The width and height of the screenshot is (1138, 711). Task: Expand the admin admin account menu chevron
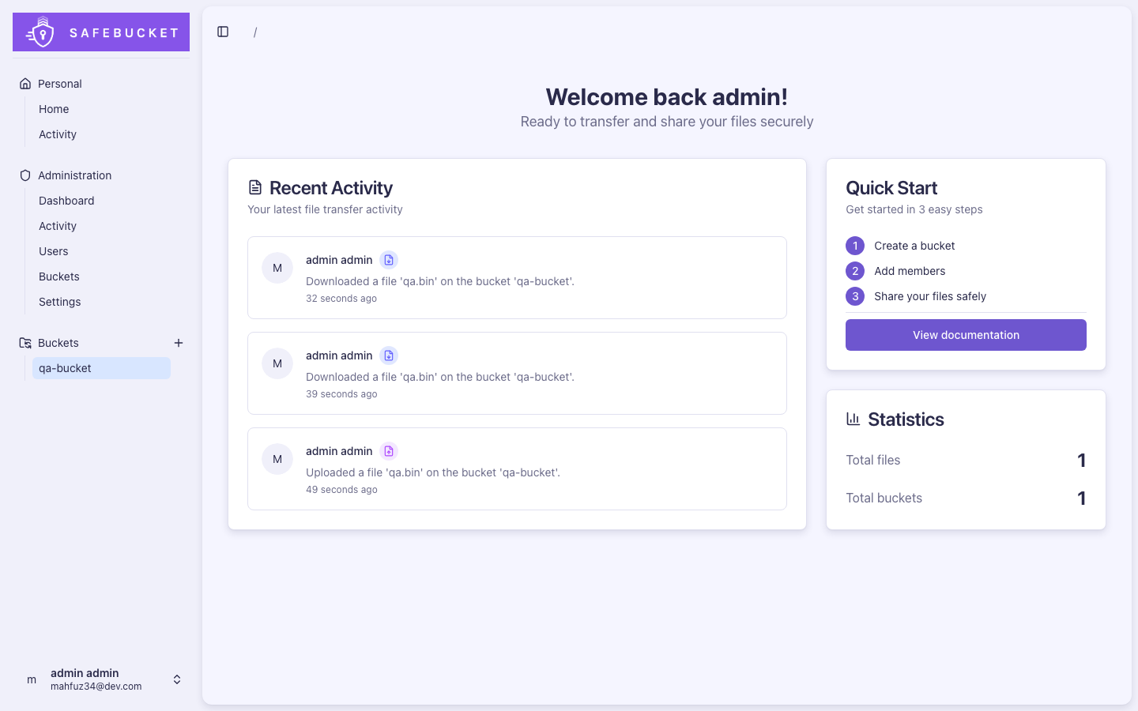tap(177, 679)
